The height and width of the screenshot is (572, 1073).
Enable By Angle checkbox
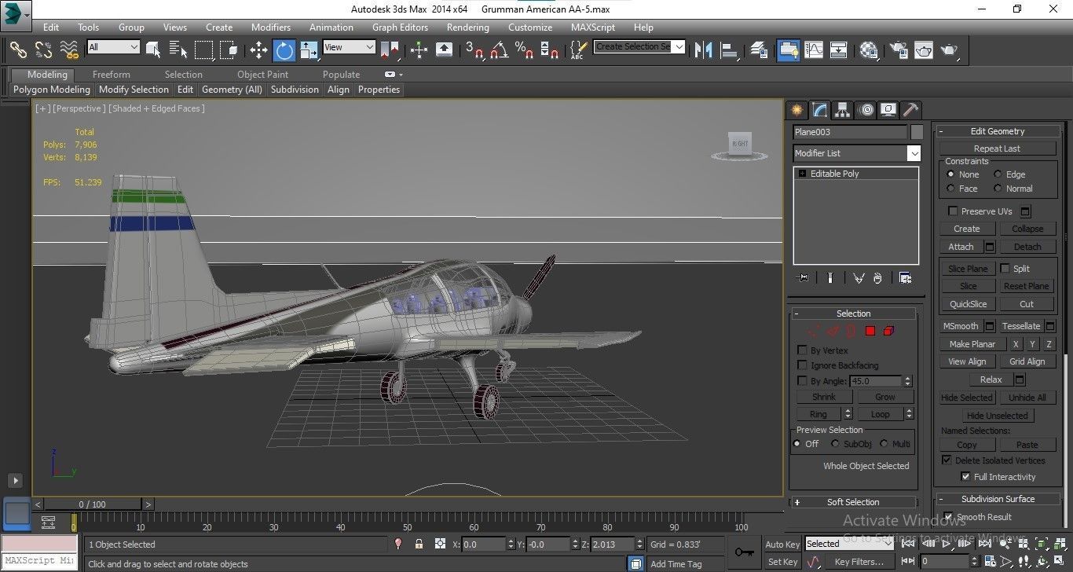pyautogui.click(x=802, y=381)
